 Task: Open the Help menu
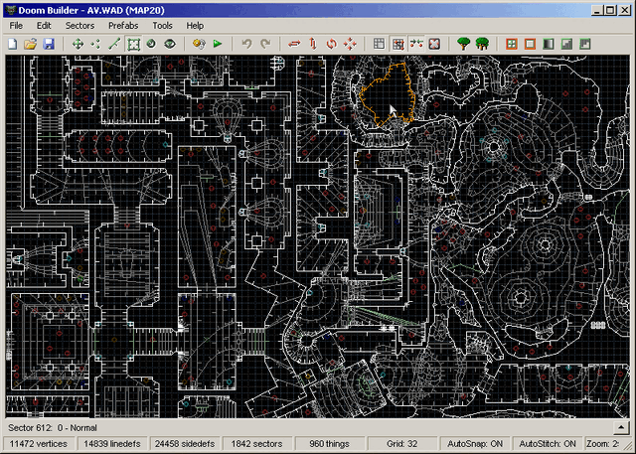tap(195, 26)
